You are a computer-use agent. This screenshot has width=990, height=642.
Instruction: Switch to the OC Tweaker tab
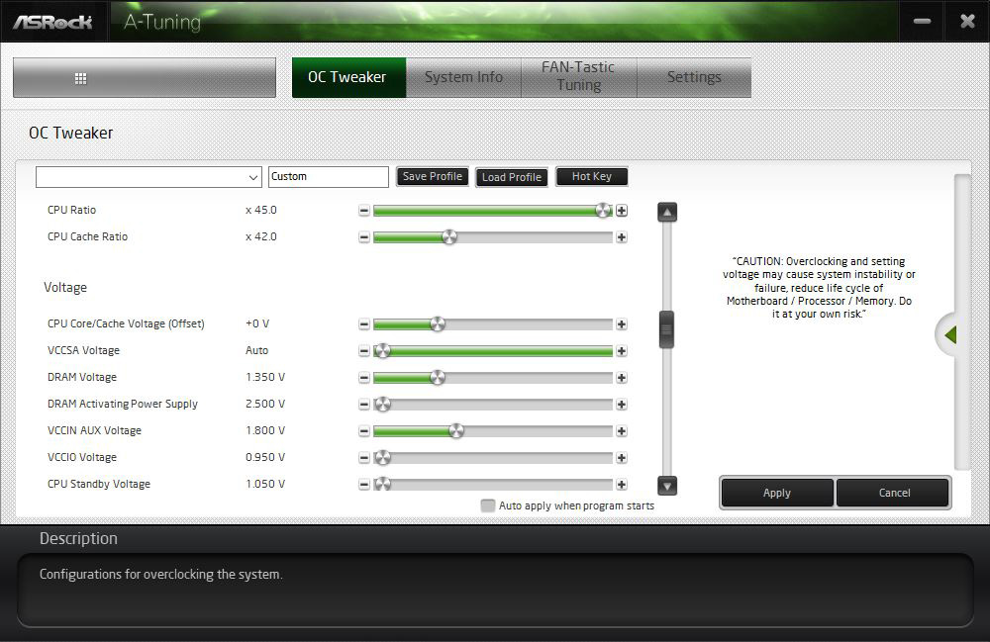pyautogui.click(x=348, y=77)
